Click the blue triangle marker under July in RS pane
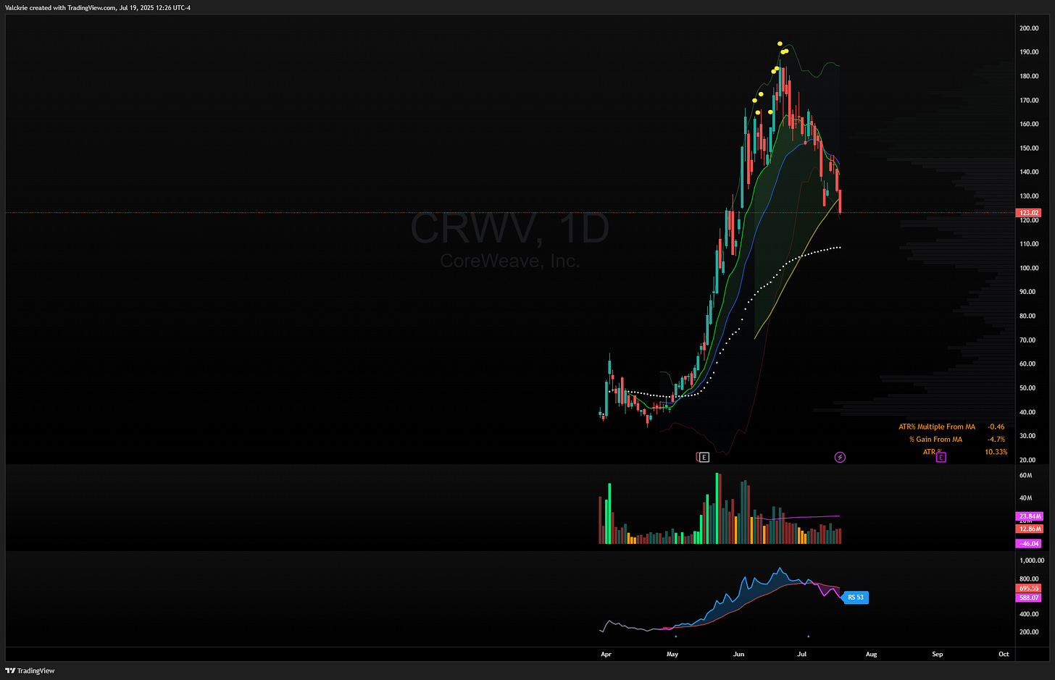Viewport: 1055px width, 680px height. point(808,637)
